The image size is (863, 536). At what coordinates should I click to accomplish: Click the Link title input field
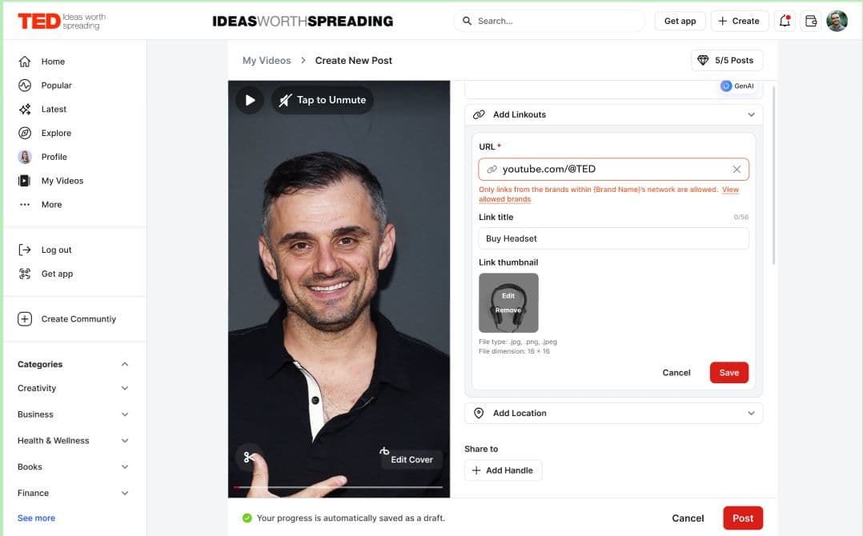pyautogui.click(x=613, y=238)
